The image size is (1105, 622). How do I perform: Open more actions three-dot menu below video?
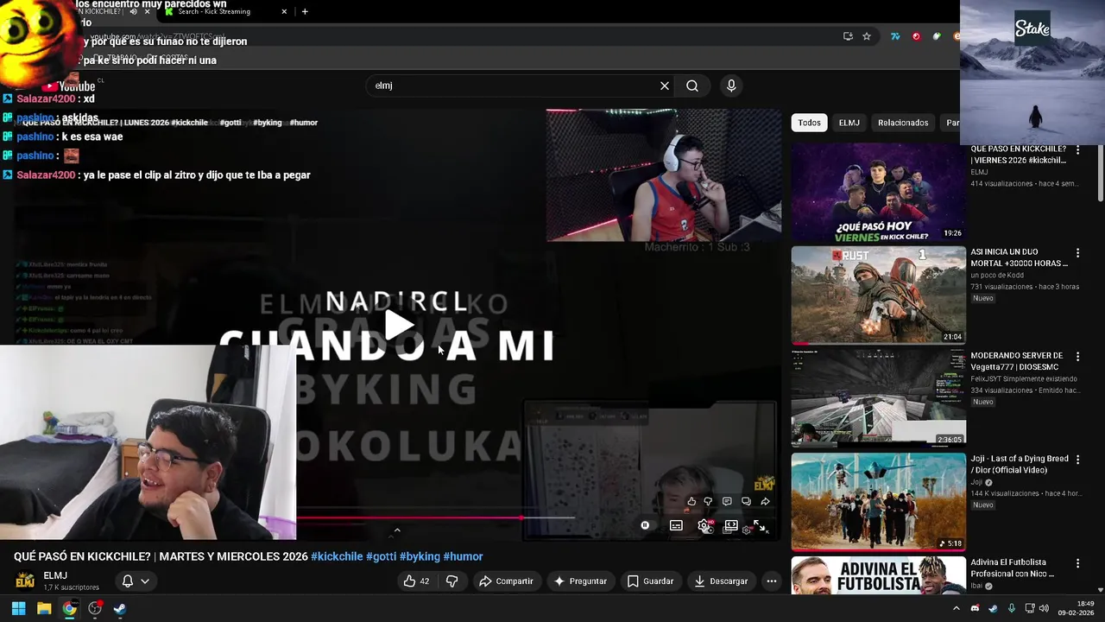[x=772, y=581]
